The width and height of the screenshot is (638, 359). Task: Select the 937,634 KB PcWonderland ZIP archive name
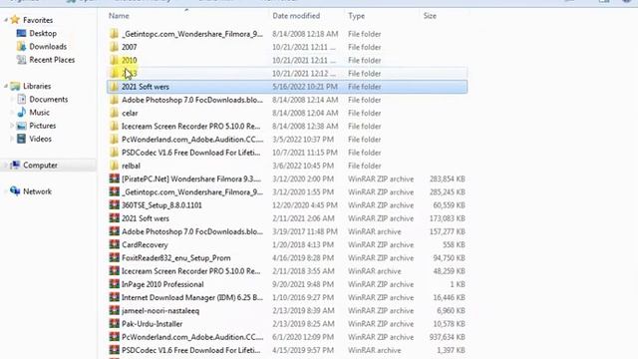coord(192,337)
